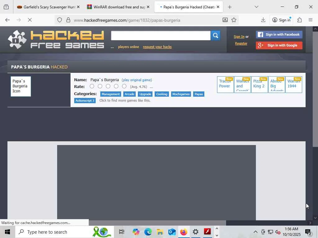Rate the game five stars
This screenshot has width=318, height=238.
pos(124,86)
